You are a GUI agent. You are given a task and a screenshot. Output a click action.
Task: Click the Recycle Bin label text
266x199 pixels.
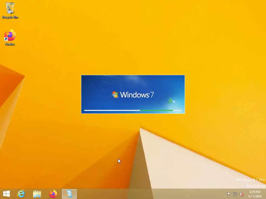click(10, 17)
